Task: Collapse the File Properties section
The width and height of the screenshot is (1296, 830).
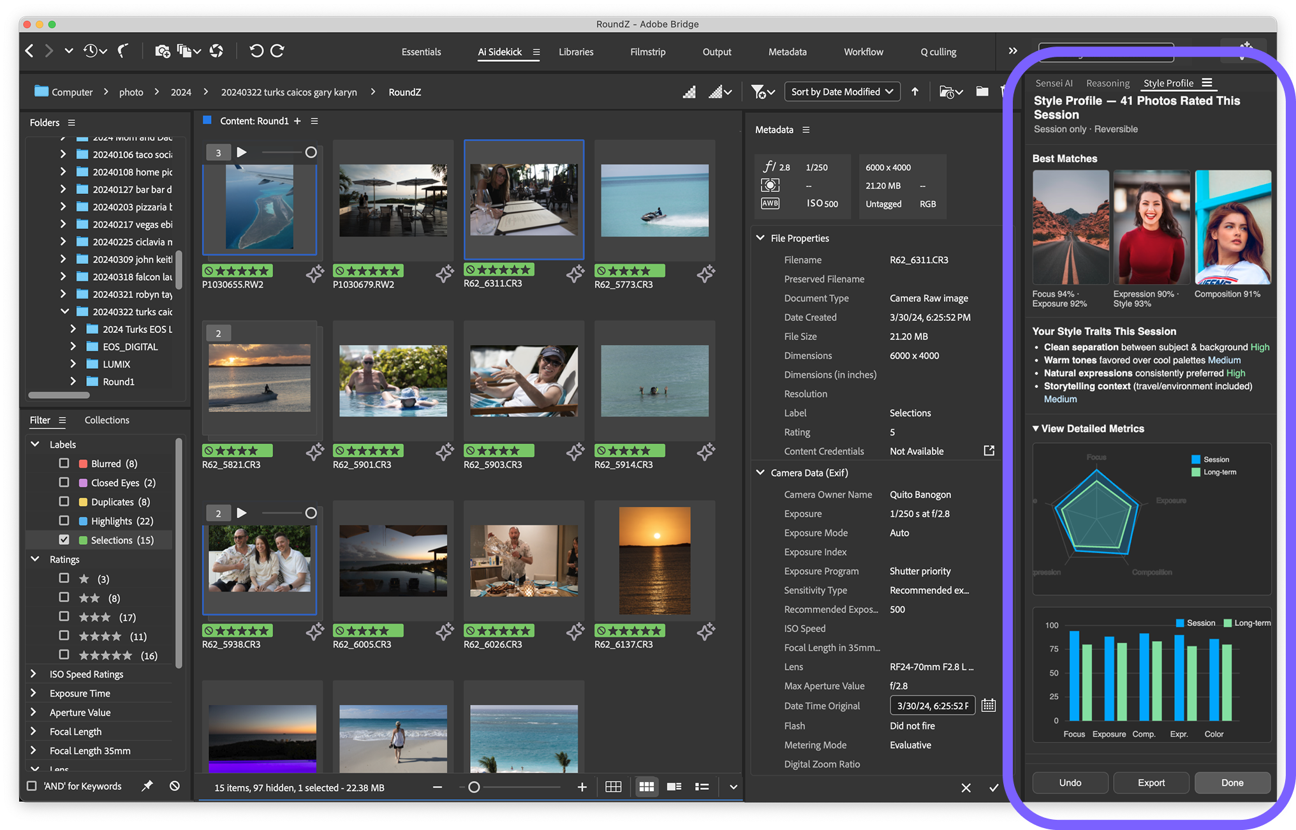Action: (x=760, y=238)
